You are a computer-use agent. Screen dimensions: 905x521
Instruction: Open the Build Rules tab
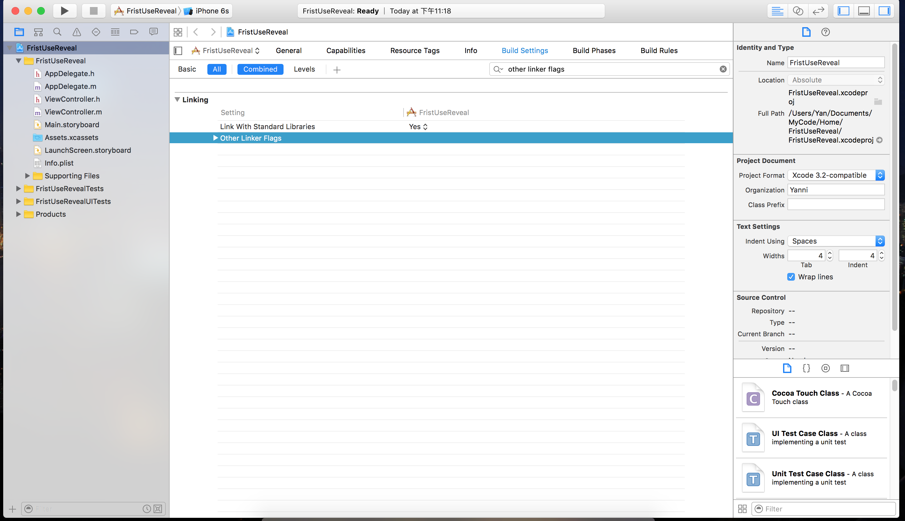point(659,51)
